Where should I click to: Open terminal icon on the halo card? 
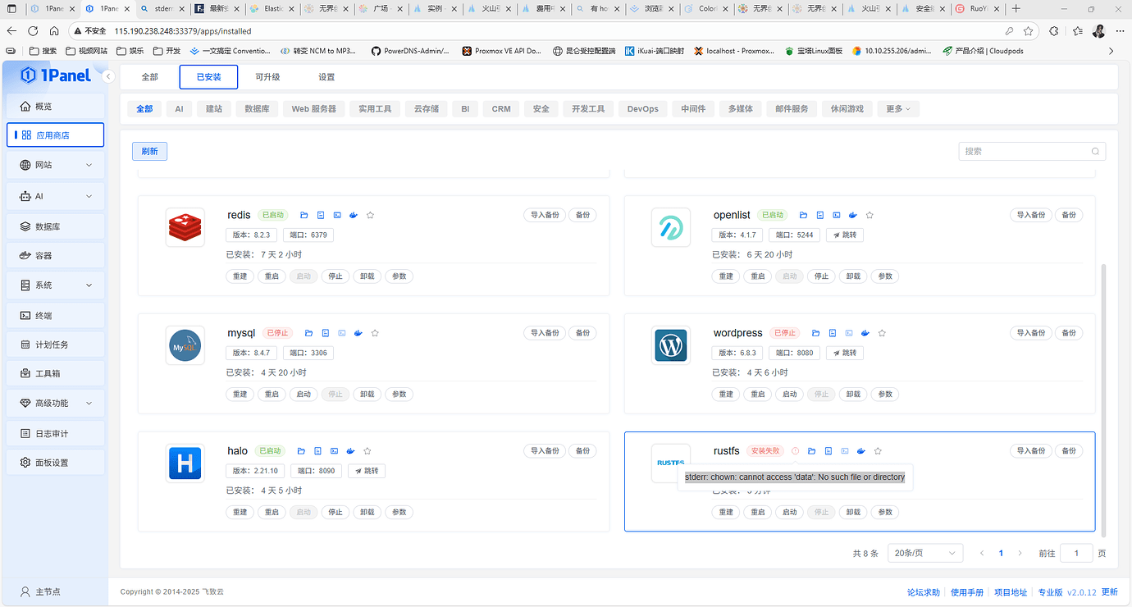334,450
